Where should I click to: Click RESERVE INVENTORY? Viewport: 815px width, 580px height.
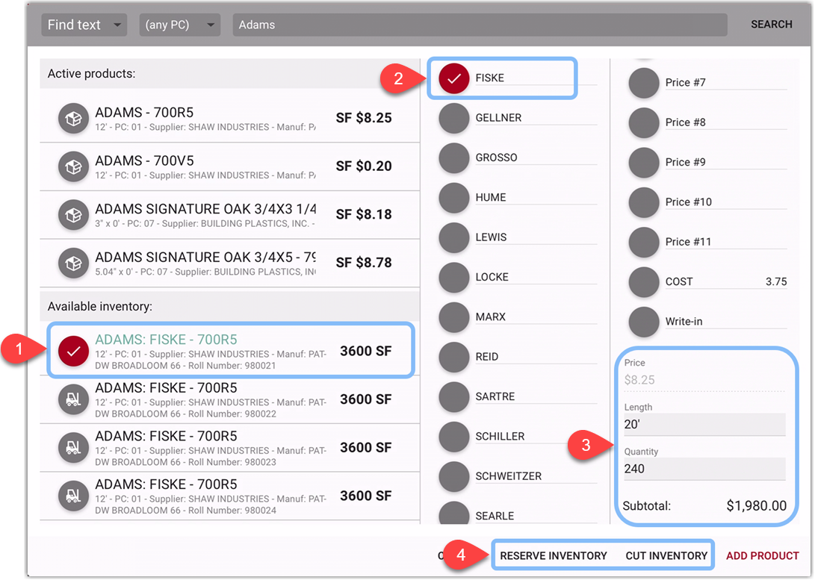click(553, 556)
